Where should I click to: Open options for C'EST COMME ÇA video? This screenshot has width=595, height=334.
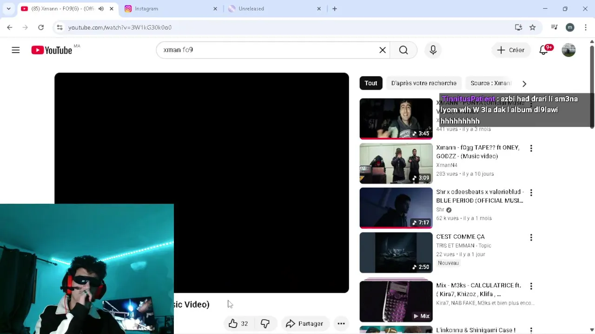coord(531,238)
